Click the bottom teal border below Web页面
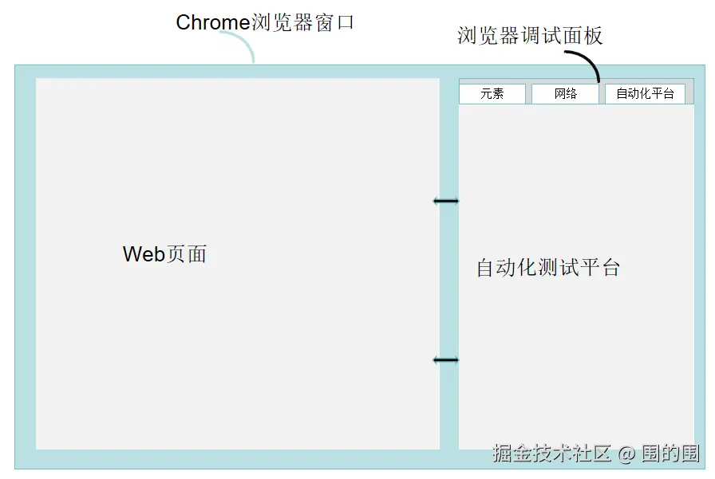 click(x=238, y=459)
